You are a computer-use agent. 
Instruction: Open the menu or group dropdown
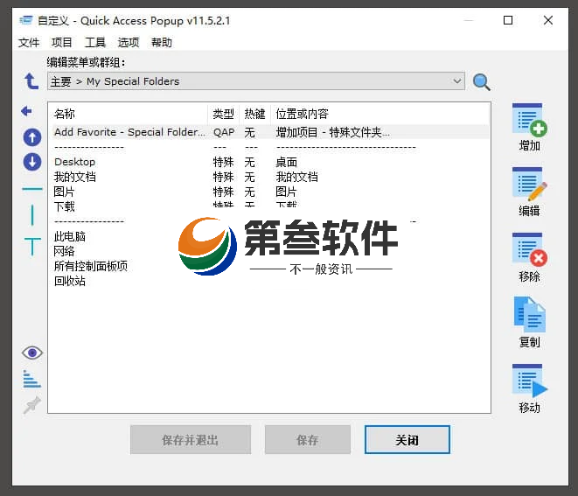point(457,81)
